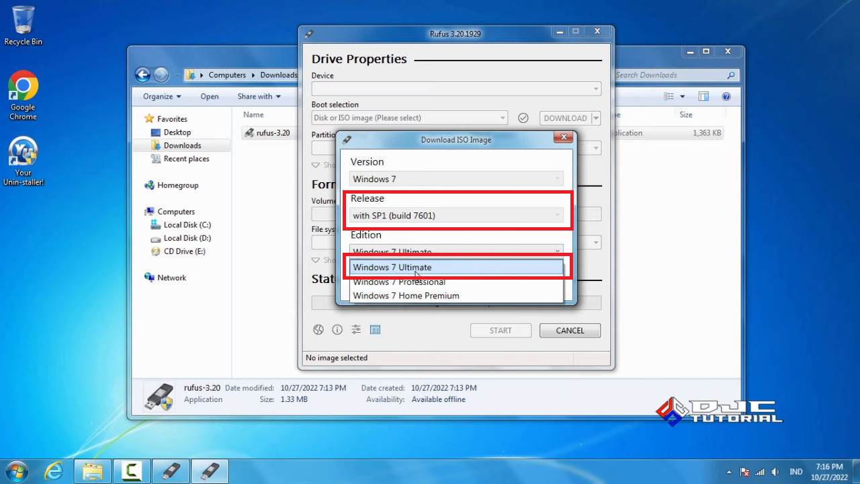The width and height of the screenshot is (860, 484).
Task: Open the Organize menu in Explorer
Action: [162, 96]
